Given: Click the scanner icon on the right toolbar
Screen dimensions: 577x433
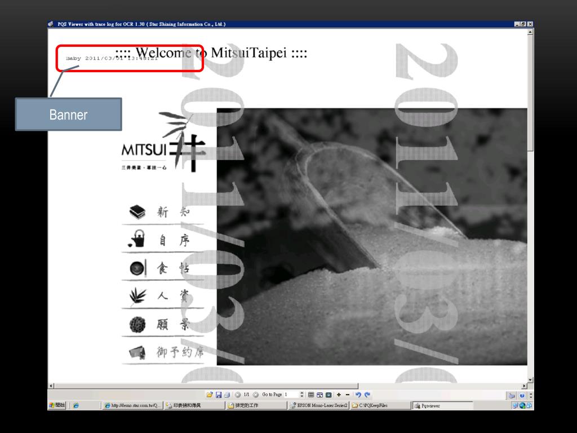Looking at the screenshot, I should pos(512,396).
